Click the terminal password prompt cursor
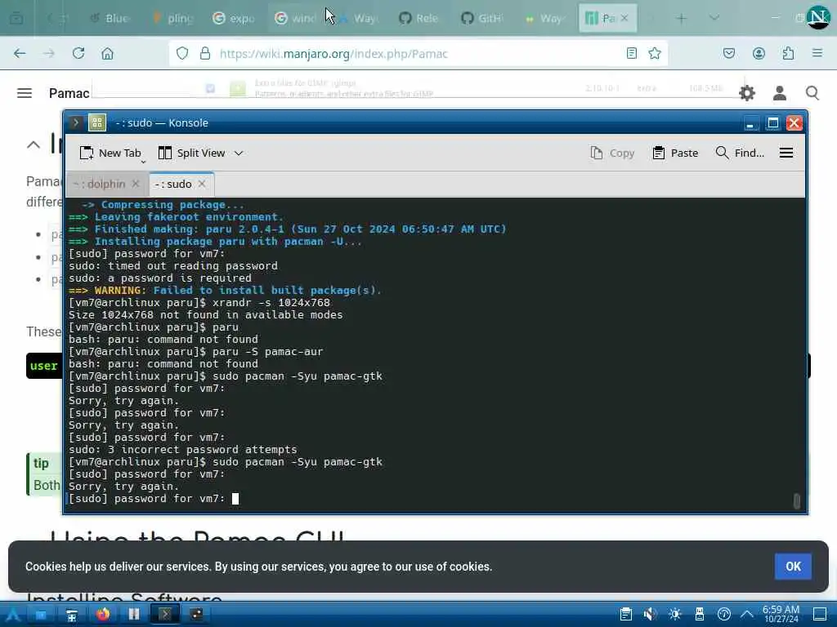Image resolution: width=837 pixels, height=627 pixels. (x=235, y=499)
